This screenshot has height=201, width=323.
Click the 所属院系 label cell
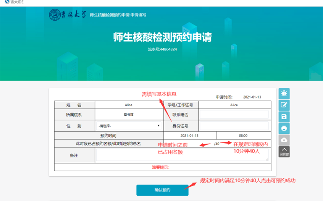point(74,115)
